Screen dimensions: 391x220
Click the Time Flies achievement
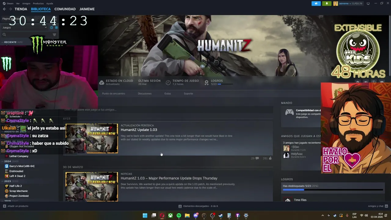[x=300, y=200]
